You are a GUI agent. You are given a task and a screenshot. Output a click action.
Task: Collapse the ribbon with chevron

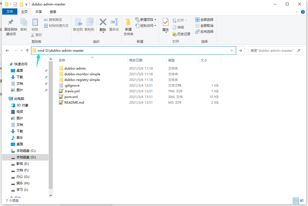pos(297,12)
